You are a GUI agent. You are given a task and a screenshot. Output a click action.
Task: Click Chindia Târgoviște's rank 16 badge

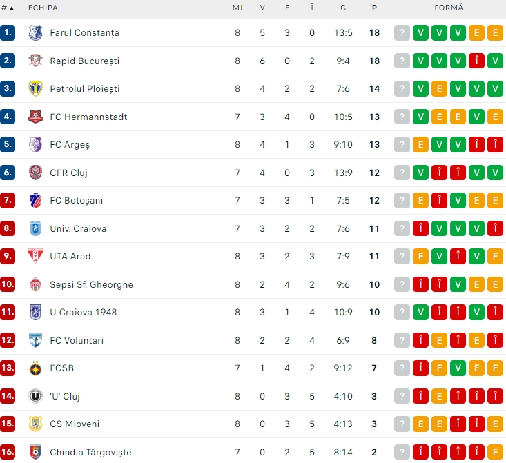[x=8, y=452]
